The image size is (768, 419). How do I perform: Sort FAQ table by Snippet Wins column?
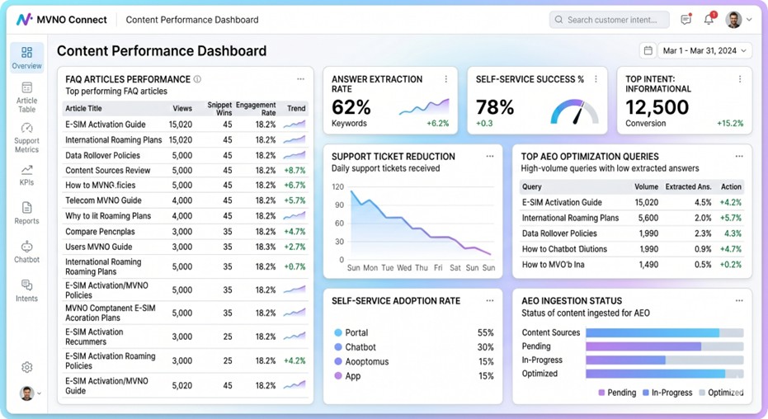click(219, 108)
